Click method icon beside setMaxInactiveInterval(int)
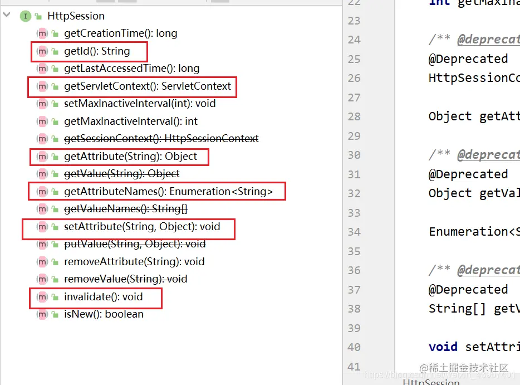 (42, 104)
